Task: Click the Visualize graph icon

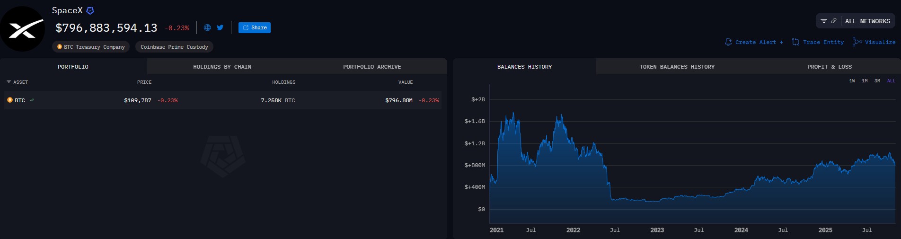Action: tap(857, 42)
